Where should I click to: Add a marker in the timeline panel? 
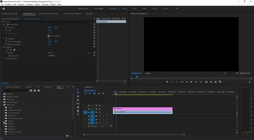pos(99,94)
